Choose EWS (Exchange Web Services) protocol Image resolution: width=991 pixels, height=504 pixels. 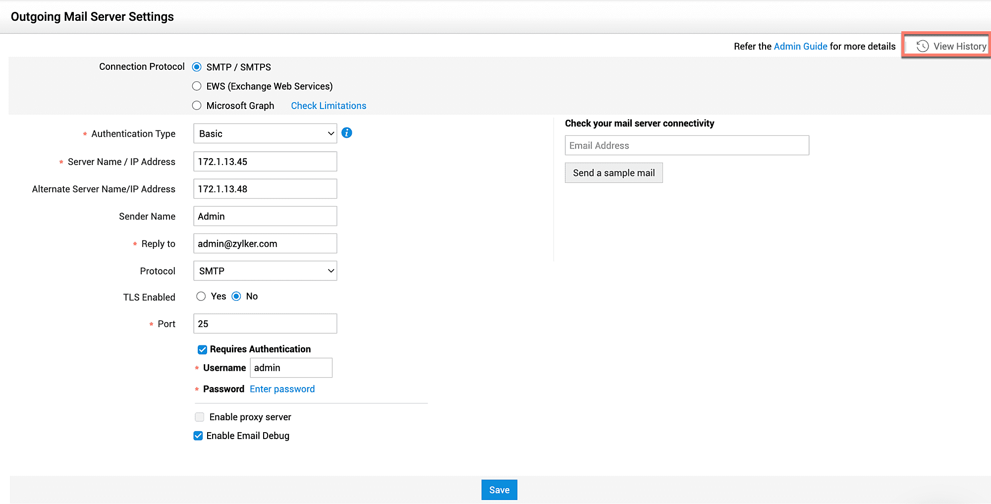coord(197,86)
